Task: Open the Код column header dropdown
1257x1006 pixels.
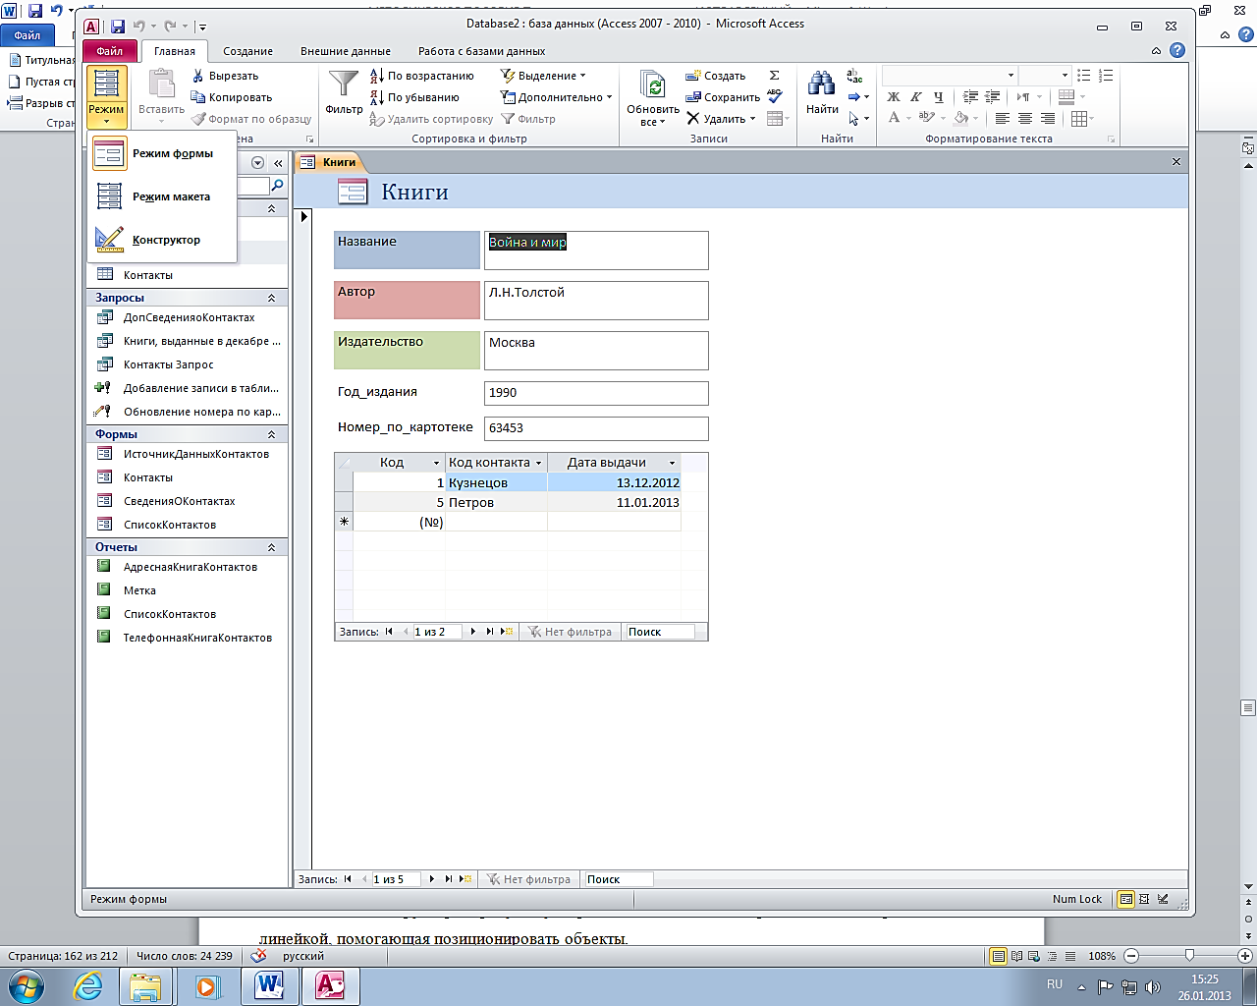Action: 437,463
